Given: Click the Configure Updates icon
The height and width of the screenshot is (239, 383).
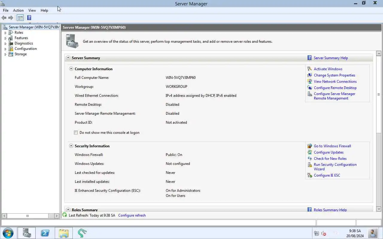Looking at the screenshot, I should [310, 152].
